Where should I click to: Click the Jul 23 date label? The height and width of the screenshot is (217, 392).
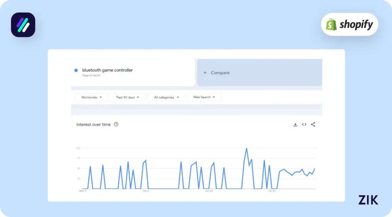coord(272,191)
